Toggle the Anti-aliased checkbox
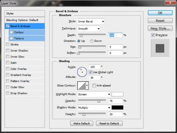177x133 pixels. tap(94, 86)
